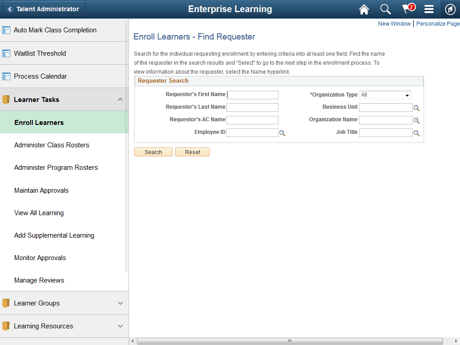Open the Personalize Page link

(x=438, y=23)
